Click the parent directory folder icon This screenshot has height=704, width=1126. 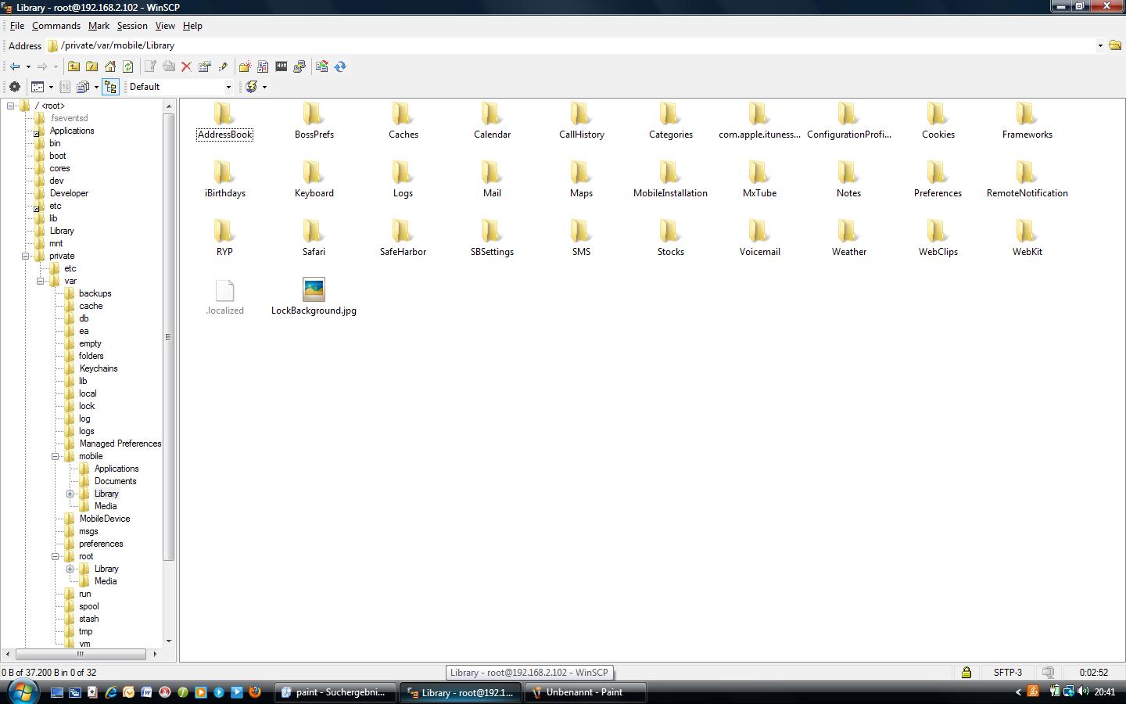click(74, 66)
